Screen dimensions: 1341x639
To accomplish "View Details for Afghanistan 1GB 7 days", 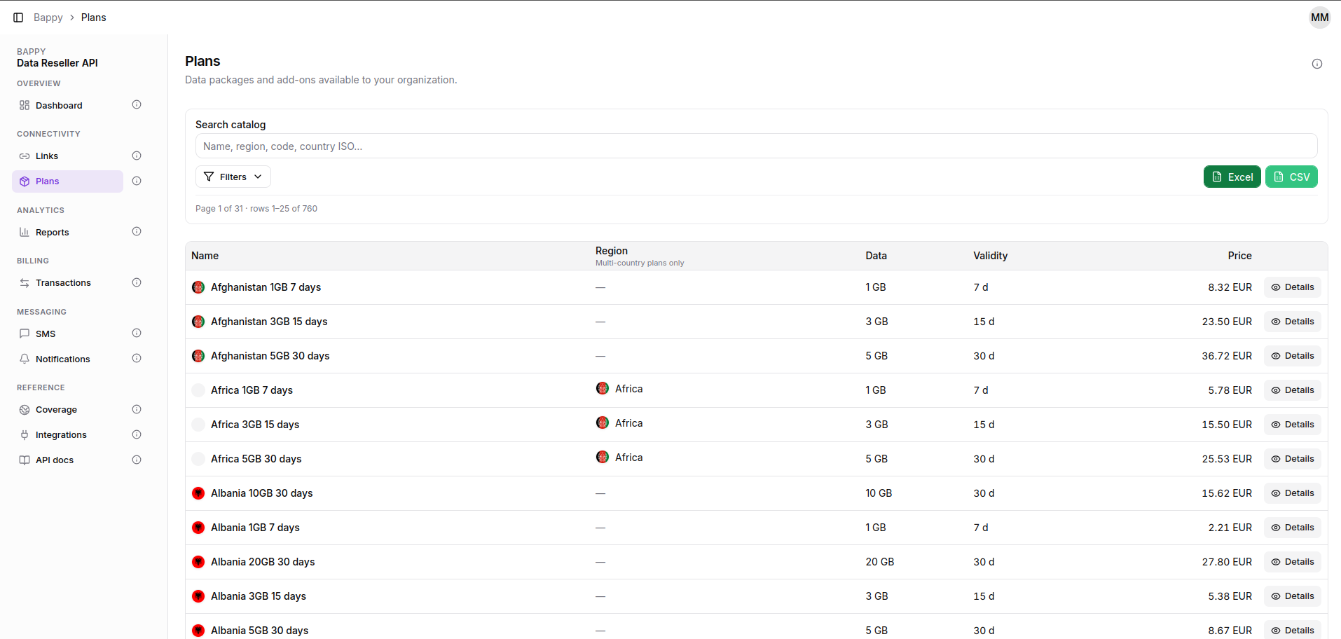I will click(1293, 287).
